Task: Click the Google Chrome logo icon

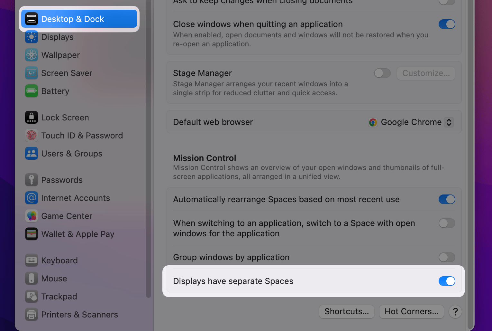Action: [373, 122]
